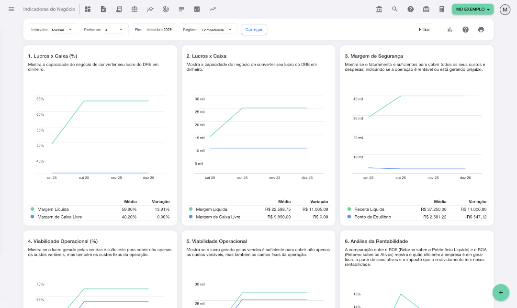517x308 pixels.
Task: Click the Carregar button
Action: pos(254,30)
